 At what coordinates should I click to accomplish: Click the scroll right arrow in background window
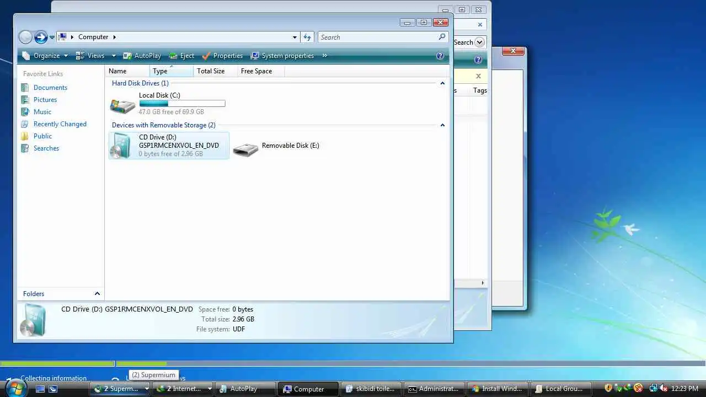pyautogui.click(x=483, y=283)
